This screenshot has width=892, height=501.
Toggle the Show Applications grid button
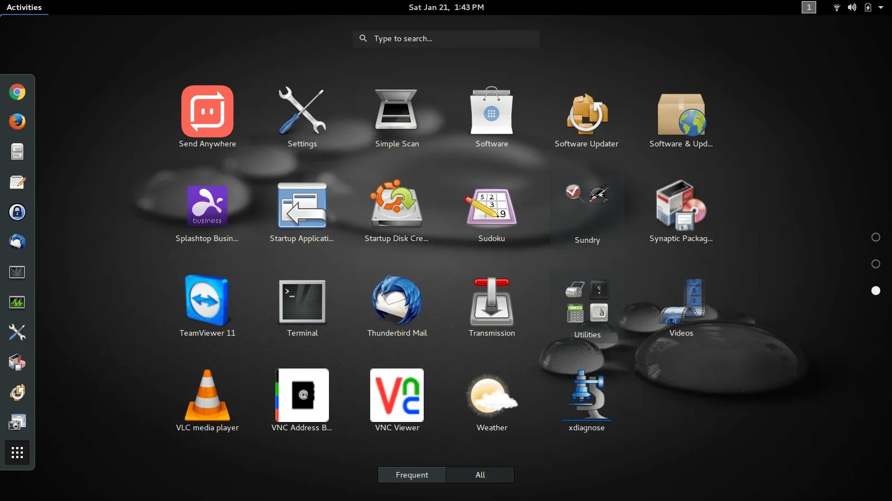click(x=17, y=453)
